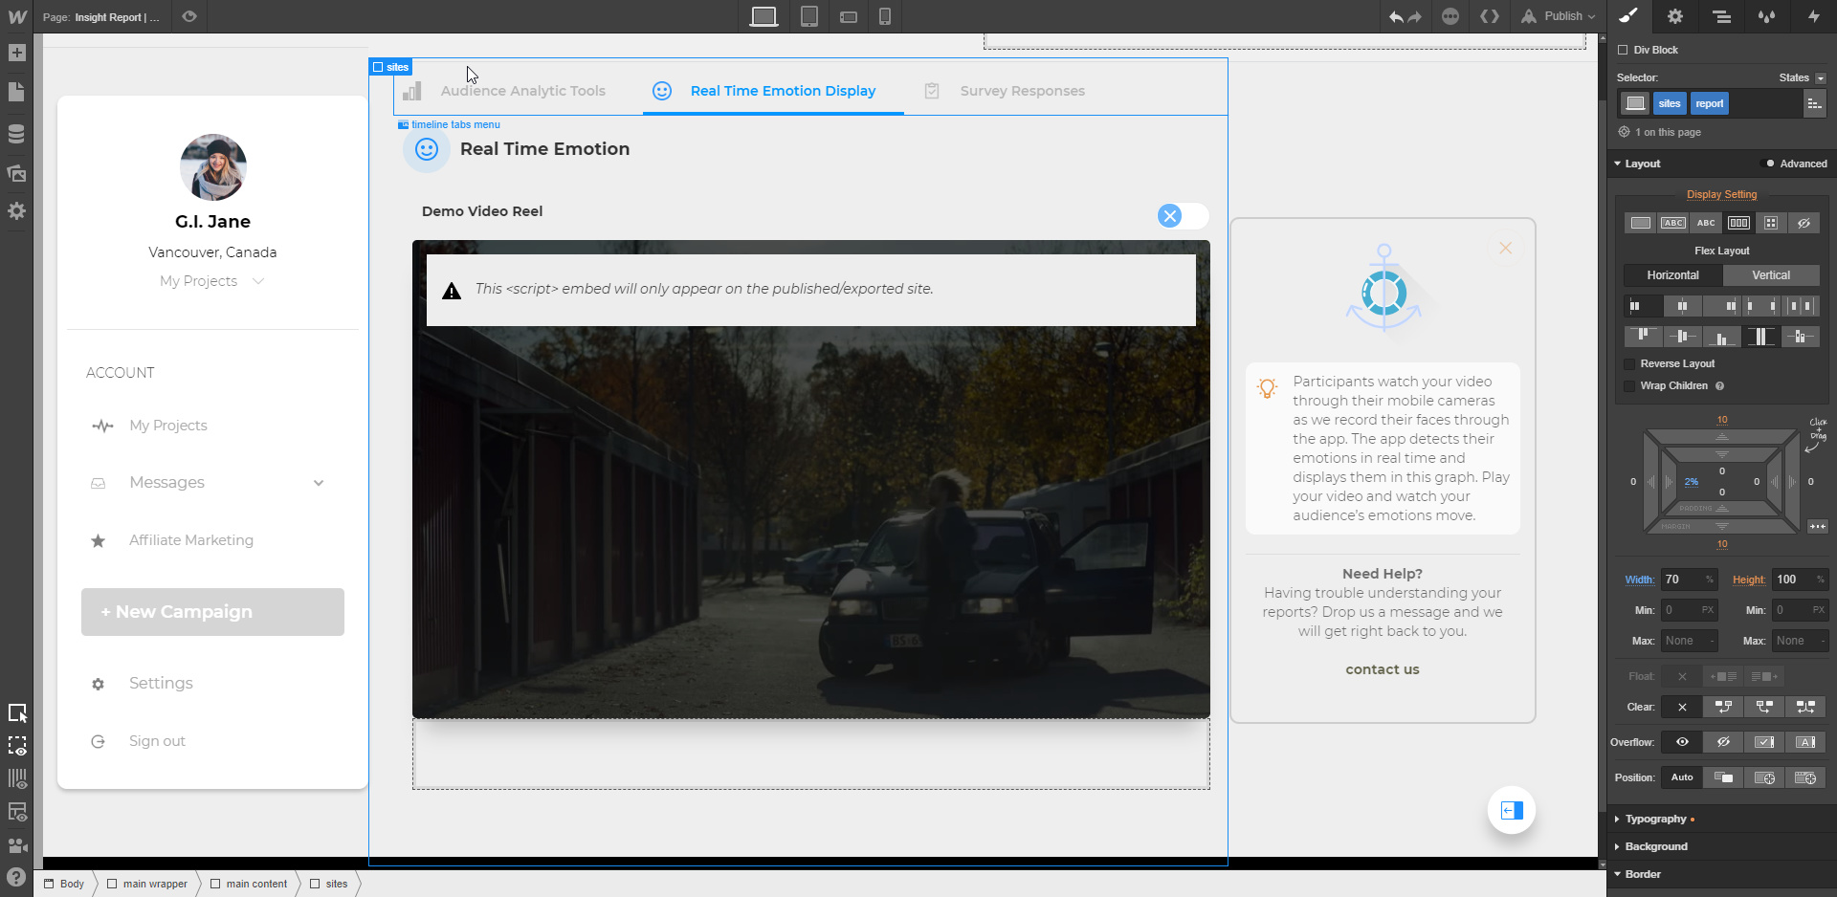Close the help card with X
Screen dimensions: 1837x897
tap(1505, 249)
